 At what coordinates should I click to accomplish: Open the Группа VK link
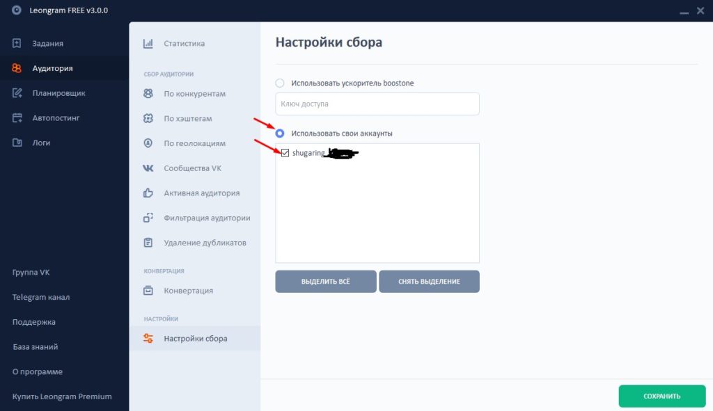point(31,272)
